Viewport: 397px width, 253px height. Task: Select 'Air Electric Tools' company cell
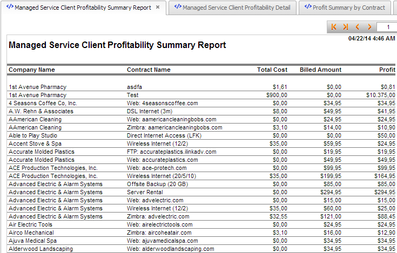point(30,224)
